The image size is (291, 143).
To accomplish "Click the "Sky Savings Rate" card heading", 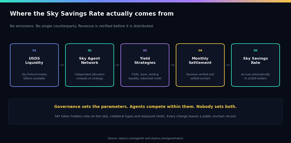I will click(255, 60).
